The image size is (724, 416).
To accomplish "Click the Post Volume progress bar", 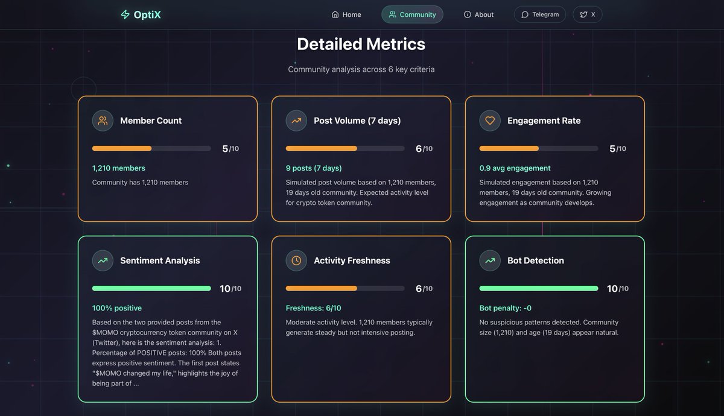I will point(345,148).
